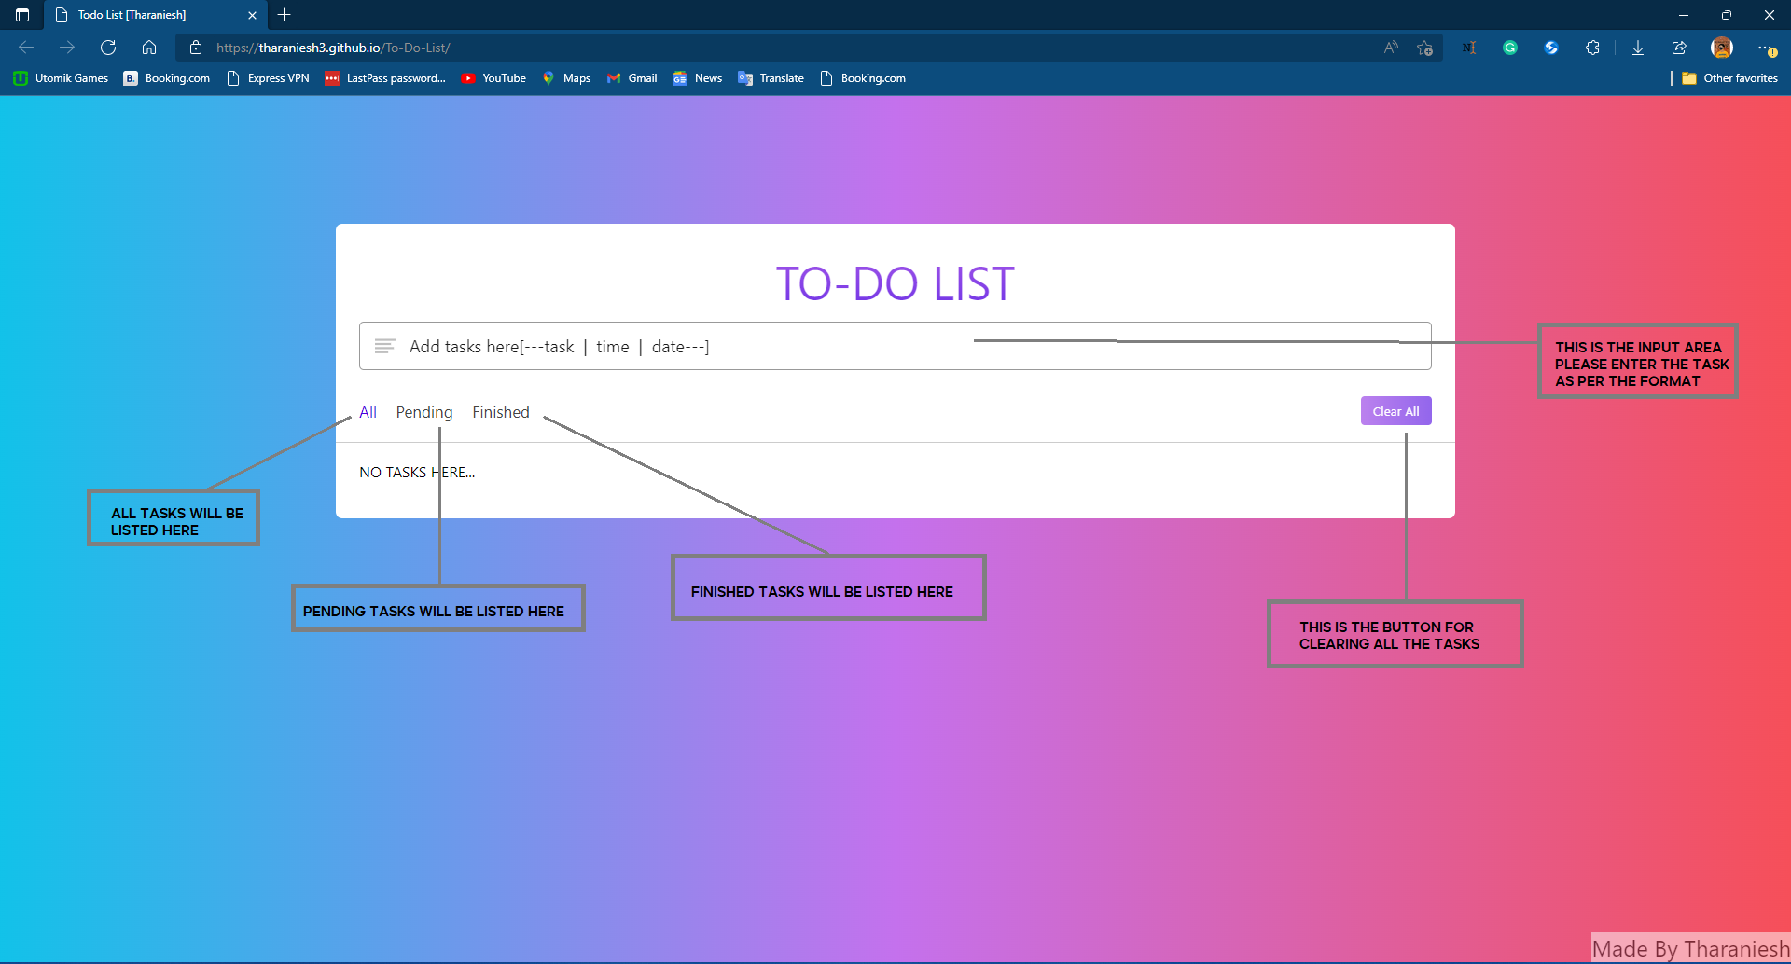Click the lines icon in task input

[x=384, y=346]
